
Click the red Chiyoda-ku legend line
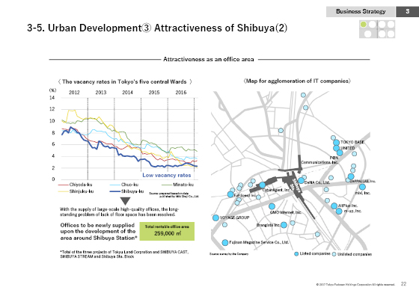pos(63,185)
